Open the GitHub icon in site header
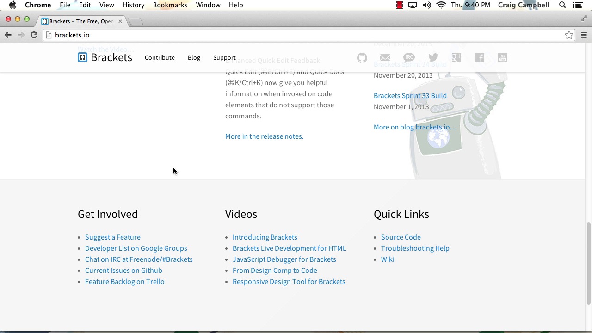592x333 pixels. point(362,58)
